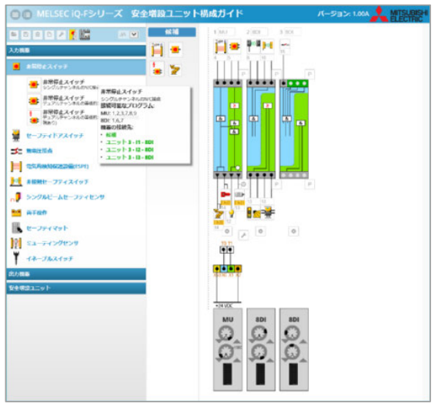
Task: Select e-stop with exclamation icon in 候補 panel
Action: point(157,69)
